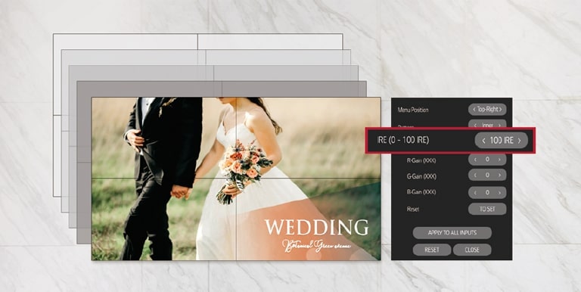Increase B-Gain with right arrow
Viewport: 581px width, 292px height.
[499, 192]
